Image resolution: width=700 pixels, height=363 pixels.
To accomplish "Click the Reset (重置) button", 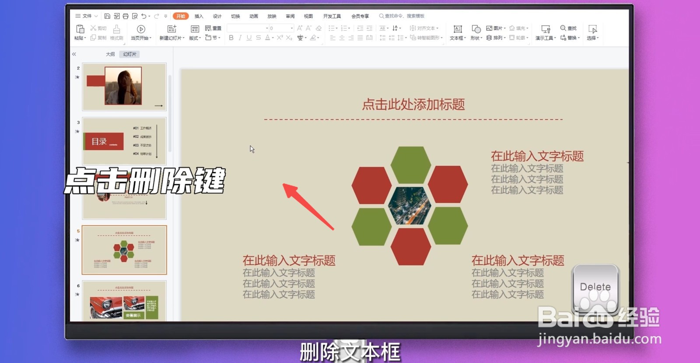I will (x=213, y=28).
